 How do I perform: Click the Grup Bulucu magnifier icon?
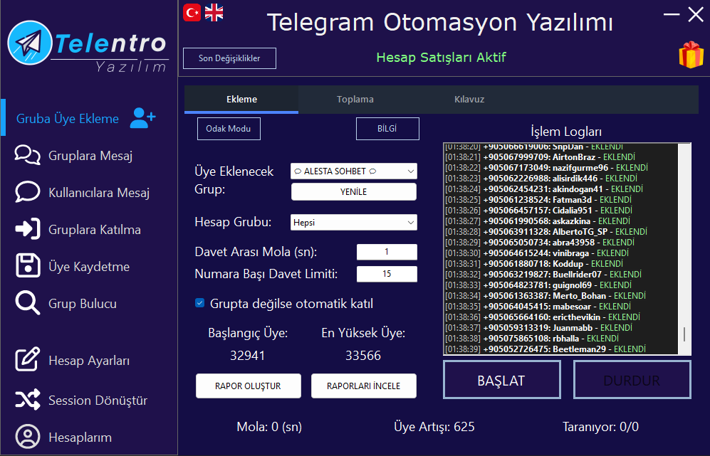28,304
